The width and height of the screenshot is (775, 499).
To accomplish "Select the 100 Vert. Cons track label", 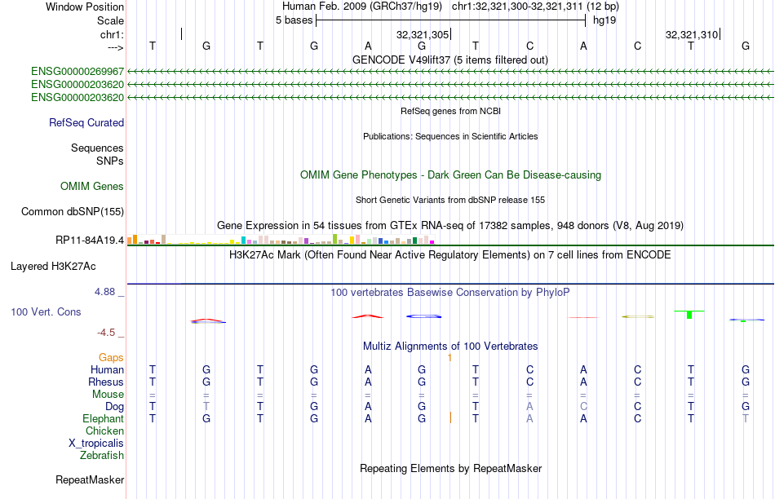I will tap(46, 311).
